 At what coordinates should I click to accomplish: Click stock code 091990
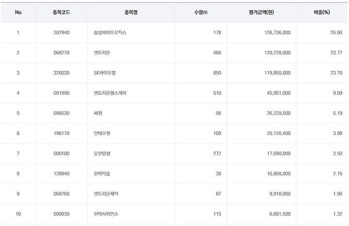(62, 93)
